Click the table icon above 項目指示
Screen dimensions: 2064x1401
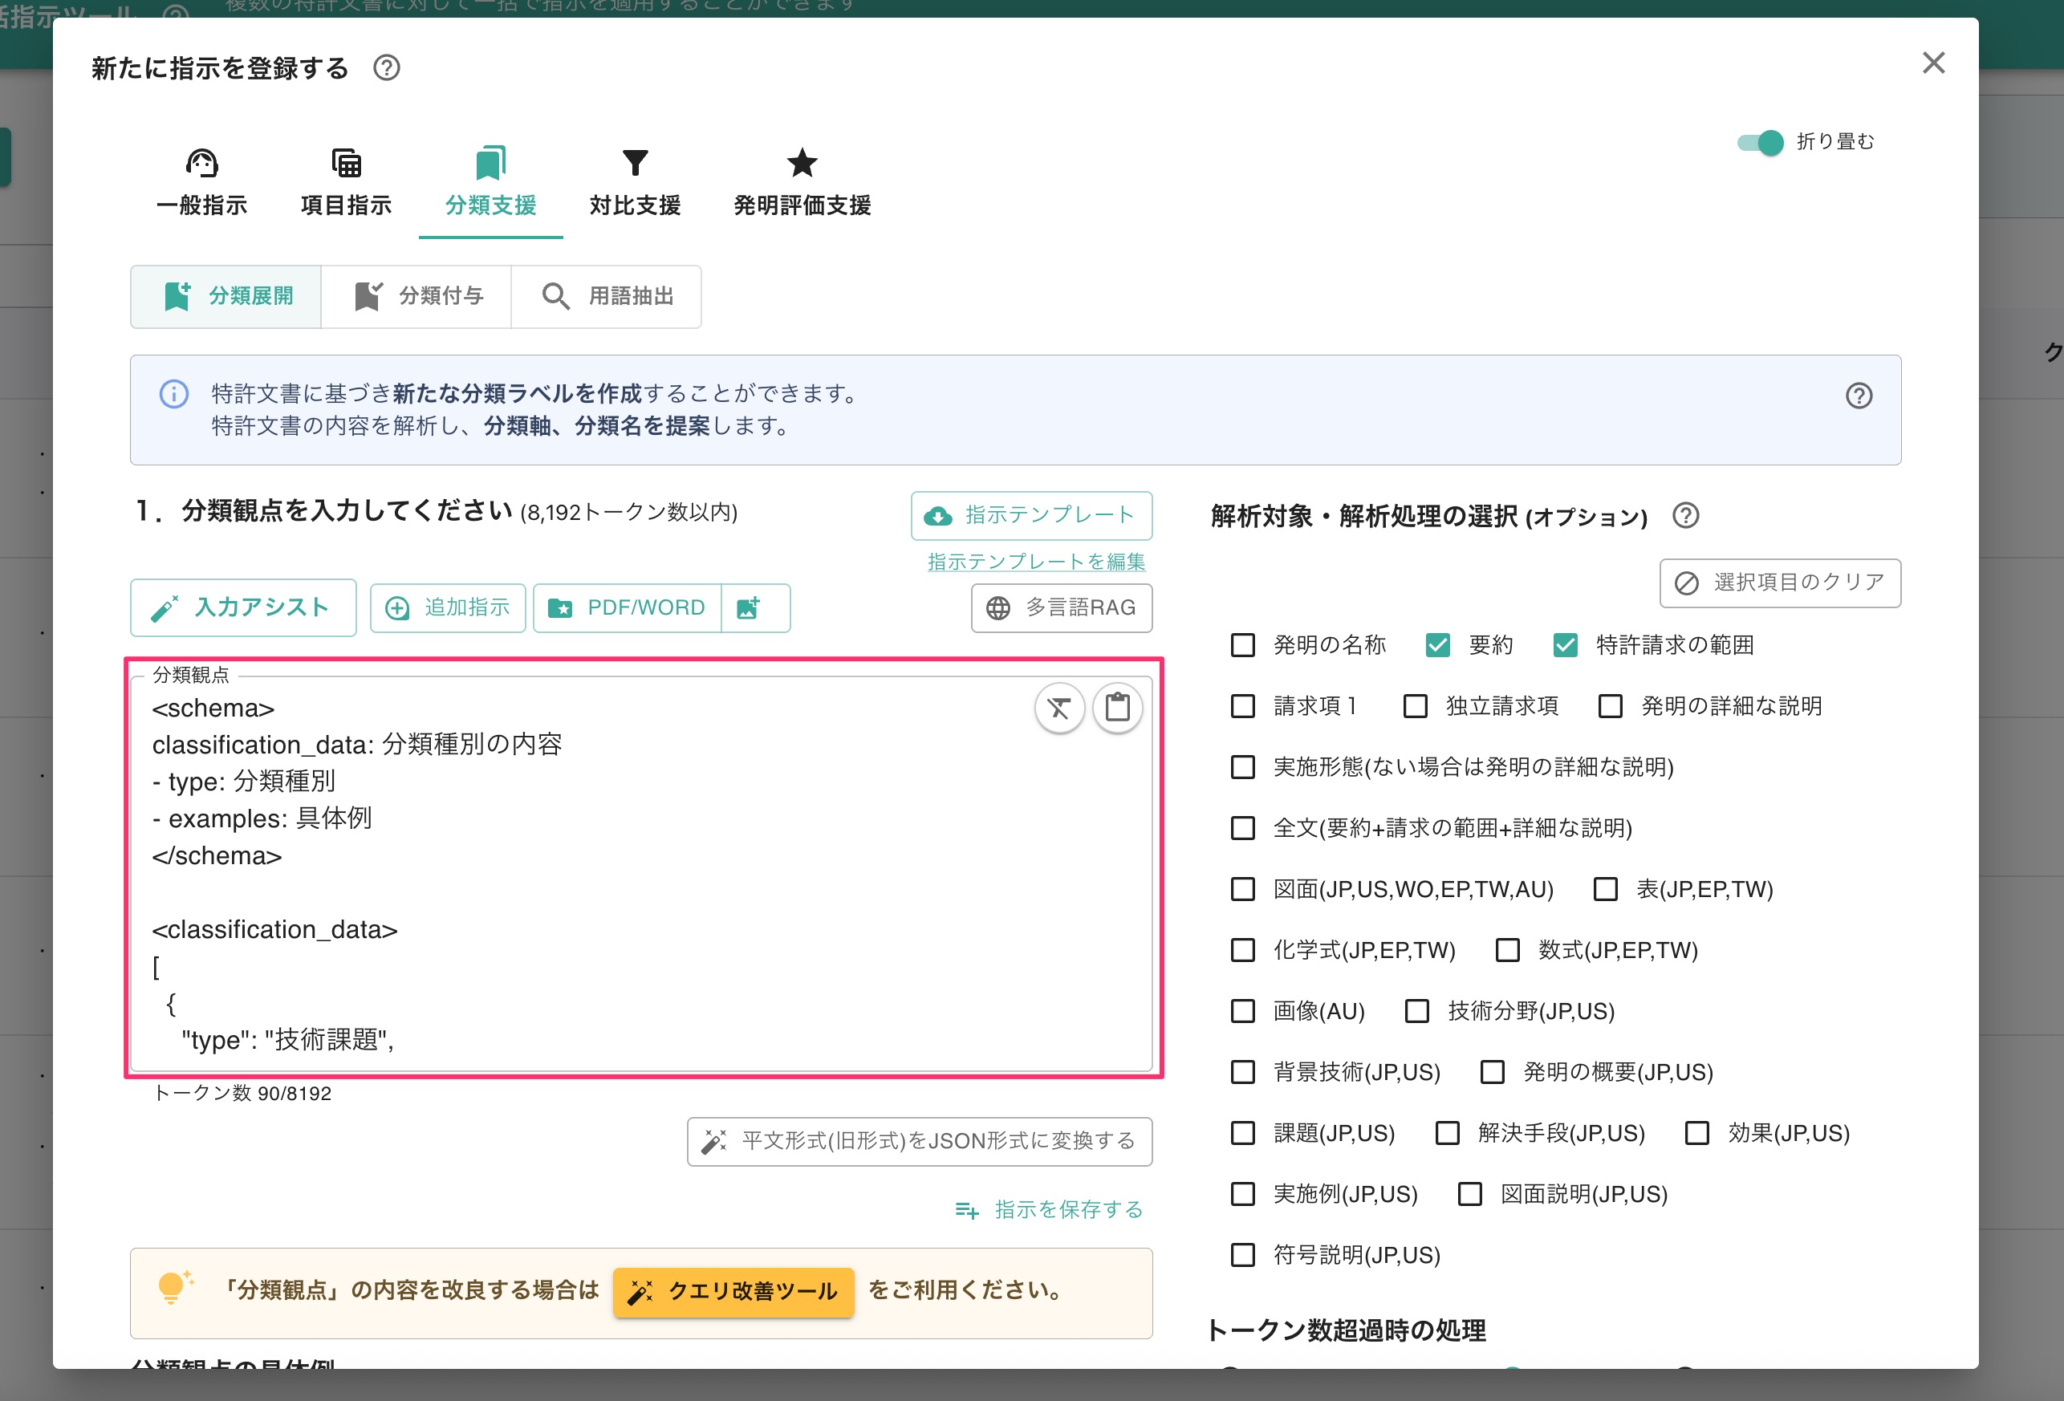(x=347, y=164)
